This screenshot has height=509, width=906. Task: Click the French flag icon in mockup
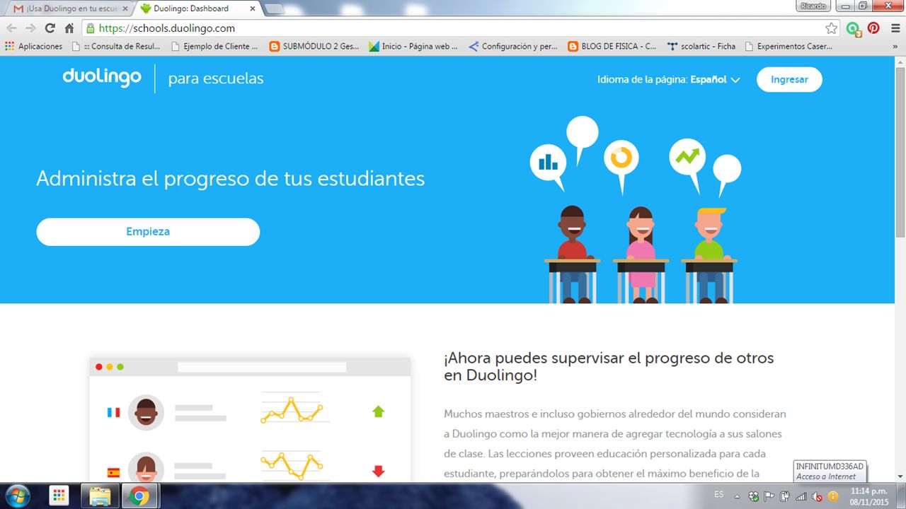[113, 412]
